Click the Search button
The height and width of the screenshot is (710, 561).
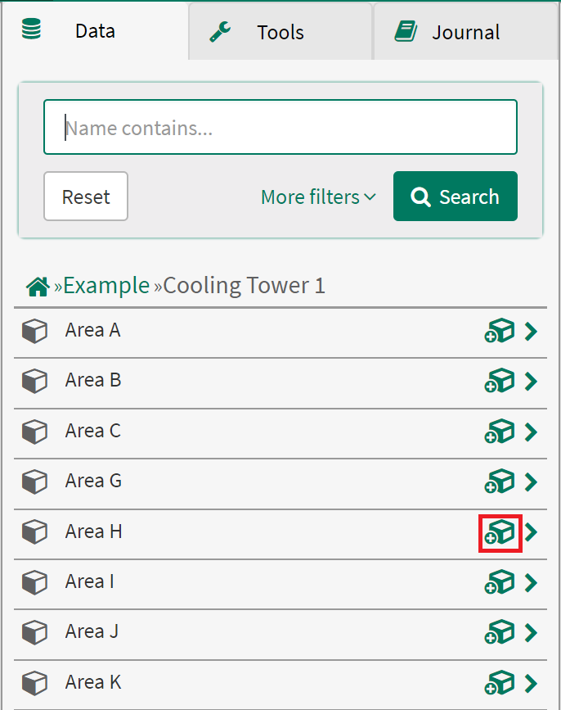pyautogui.click(x=456, y=197)
